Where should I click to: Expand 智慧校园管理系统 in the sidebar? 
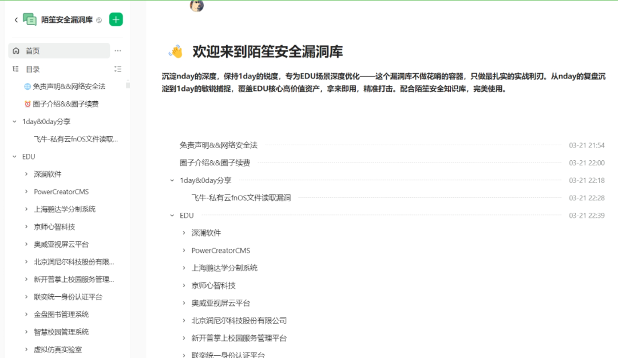[26, 332]
